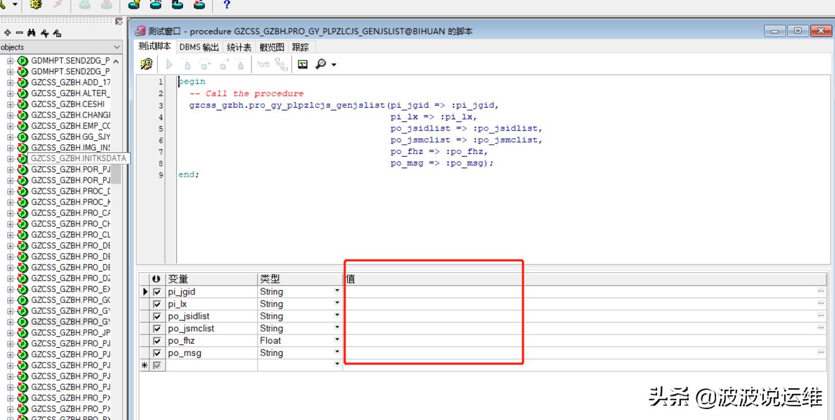
Task: Click the ellipsis button for po_jsmclist value
Action: [x=820, y=328]
